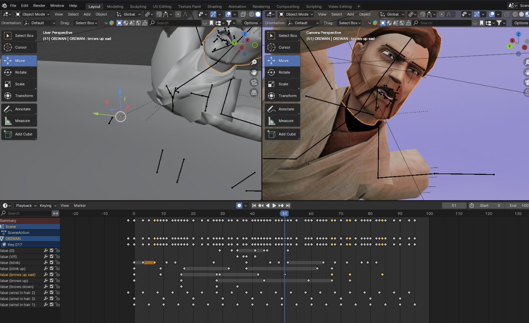Open the File menu
The height and width of the screenshot is (323, 529).
13,6
